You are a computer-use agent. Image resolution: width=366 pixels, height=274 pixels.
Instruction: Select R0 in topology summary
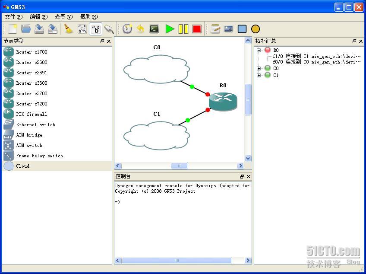tap(276, 50)
